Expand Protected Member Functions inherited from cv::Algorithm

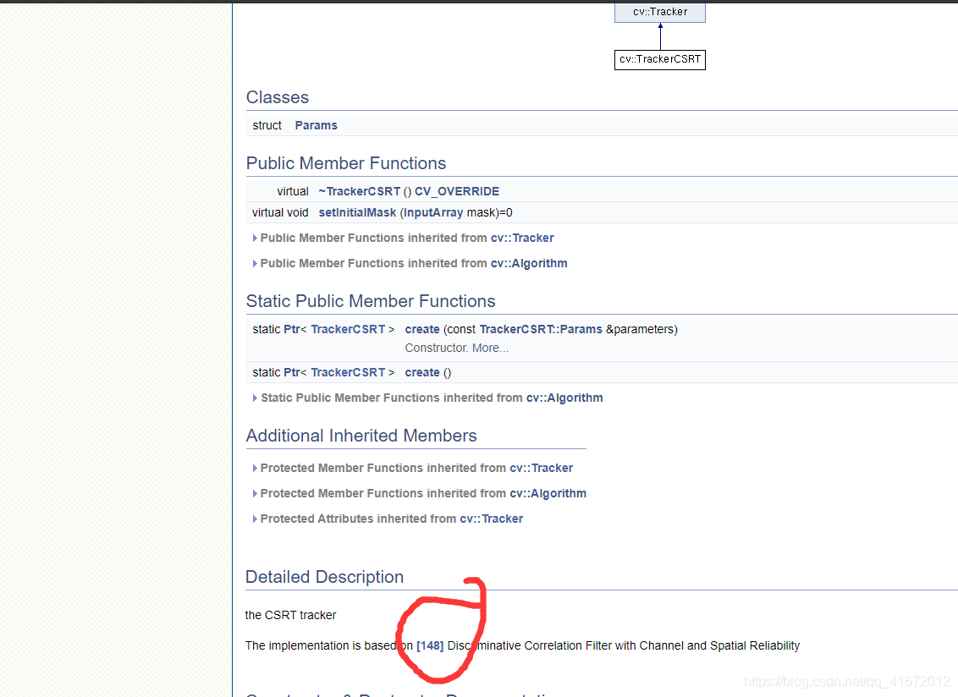(255, 494)
